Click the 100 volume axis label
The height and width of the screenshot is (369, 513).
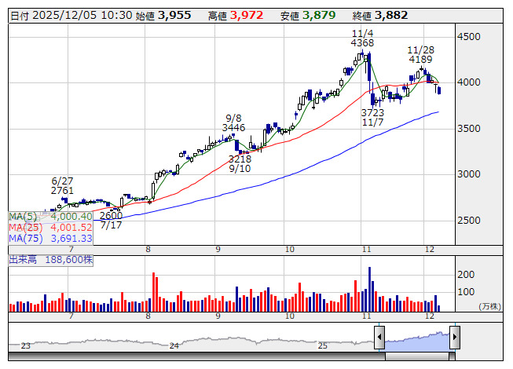(466, 292)
